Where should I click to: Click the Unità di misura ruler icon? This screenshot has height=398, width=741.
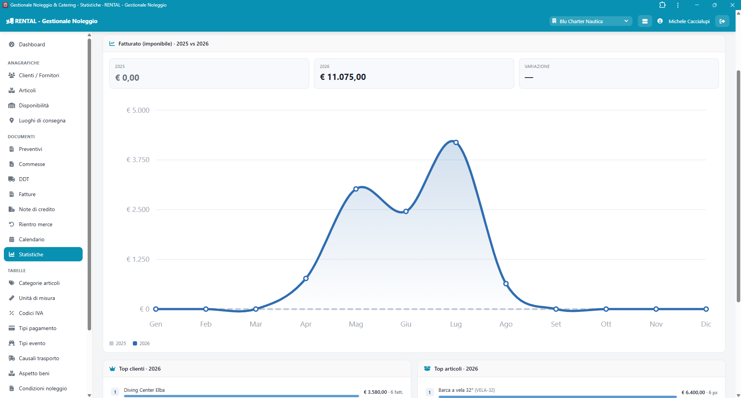(x=12, y=298)
